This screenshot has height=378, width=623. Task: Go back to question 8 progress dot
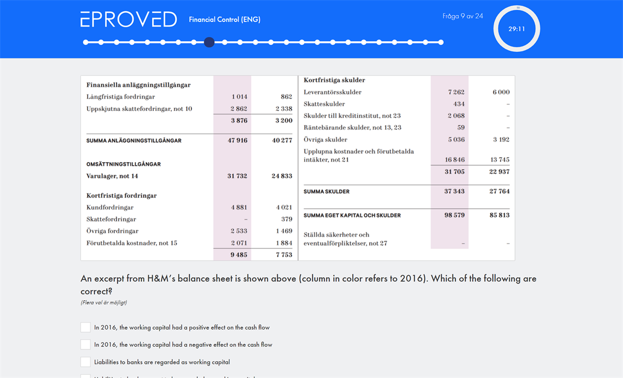(x=194, y=42)
